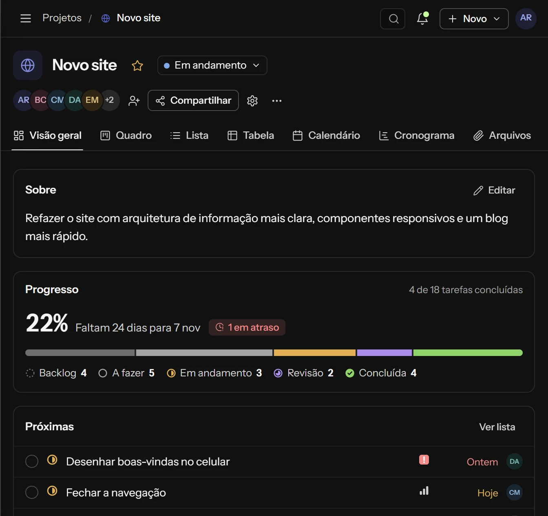The height and width of the screenshot is (516, 548).
Task: Open the Em andamento status dropdown
Action: [212, 65]
